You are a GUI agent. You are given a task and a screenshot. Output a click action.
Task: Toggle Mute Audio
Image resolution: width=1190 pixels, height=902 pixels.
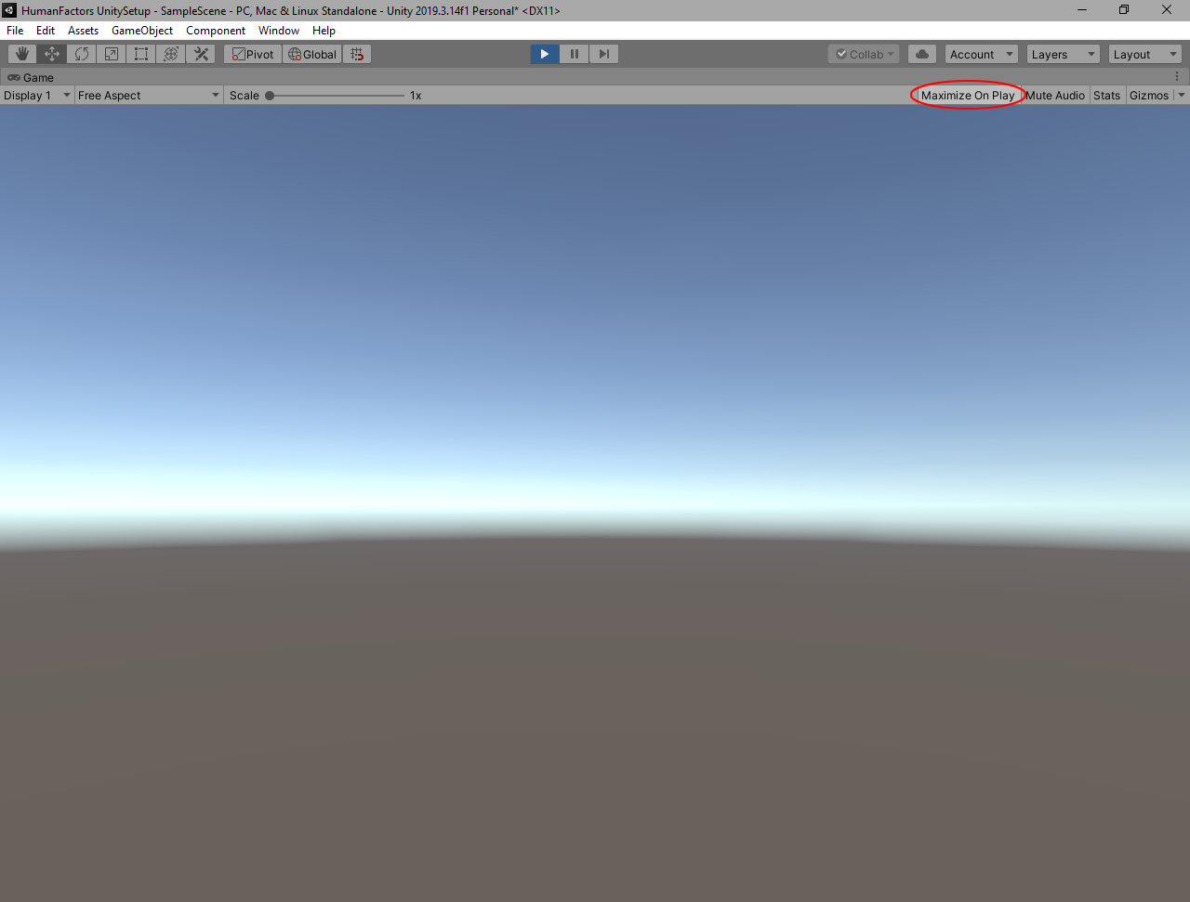(x=1055, y=95)
